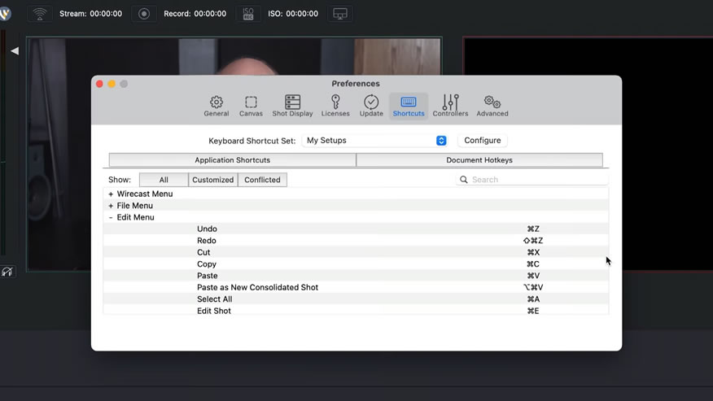Image resolution: width=713 pixels, height=401 pixels.
Task: Click the Wirecast logo icon
Action: (5, 14)
